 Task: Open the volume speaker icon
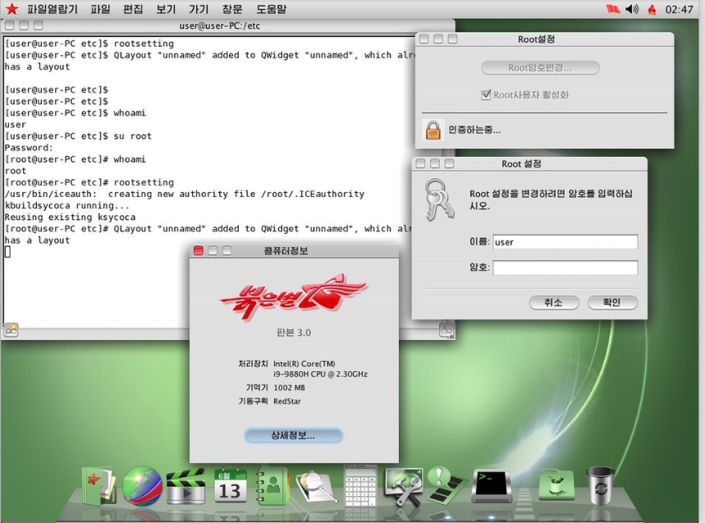tap(632, 9)
